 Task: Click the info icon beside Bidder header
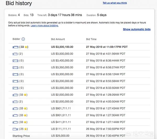23,39
